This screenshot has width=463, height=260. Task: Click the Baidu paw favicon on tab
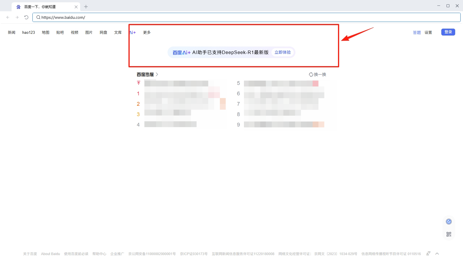[19, 7]
